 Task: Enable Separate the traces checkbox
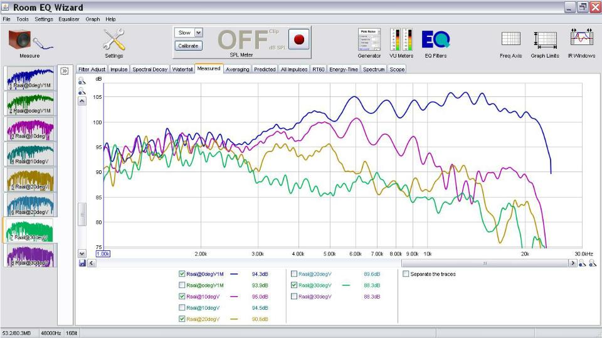click(406, 274)
